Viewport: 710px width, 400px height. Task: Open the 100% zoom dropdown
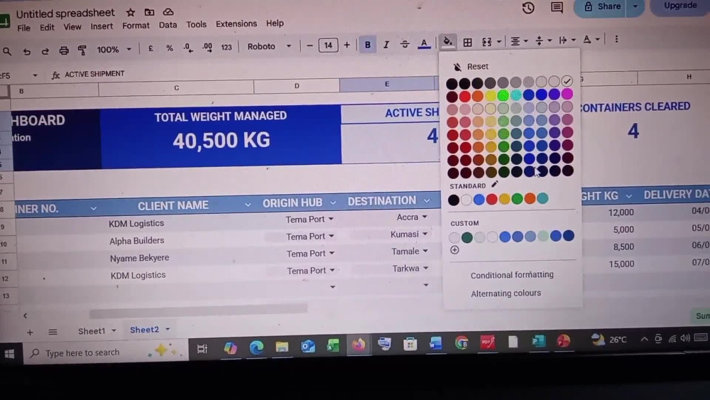[114, 49]
